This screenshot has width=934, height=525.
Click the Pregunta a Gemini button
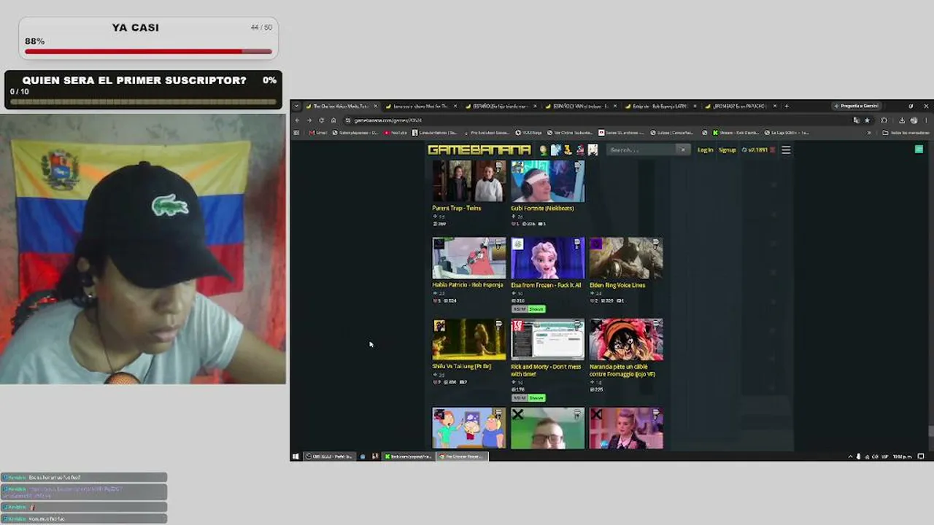pyautogui.click(x=857, y=106)
